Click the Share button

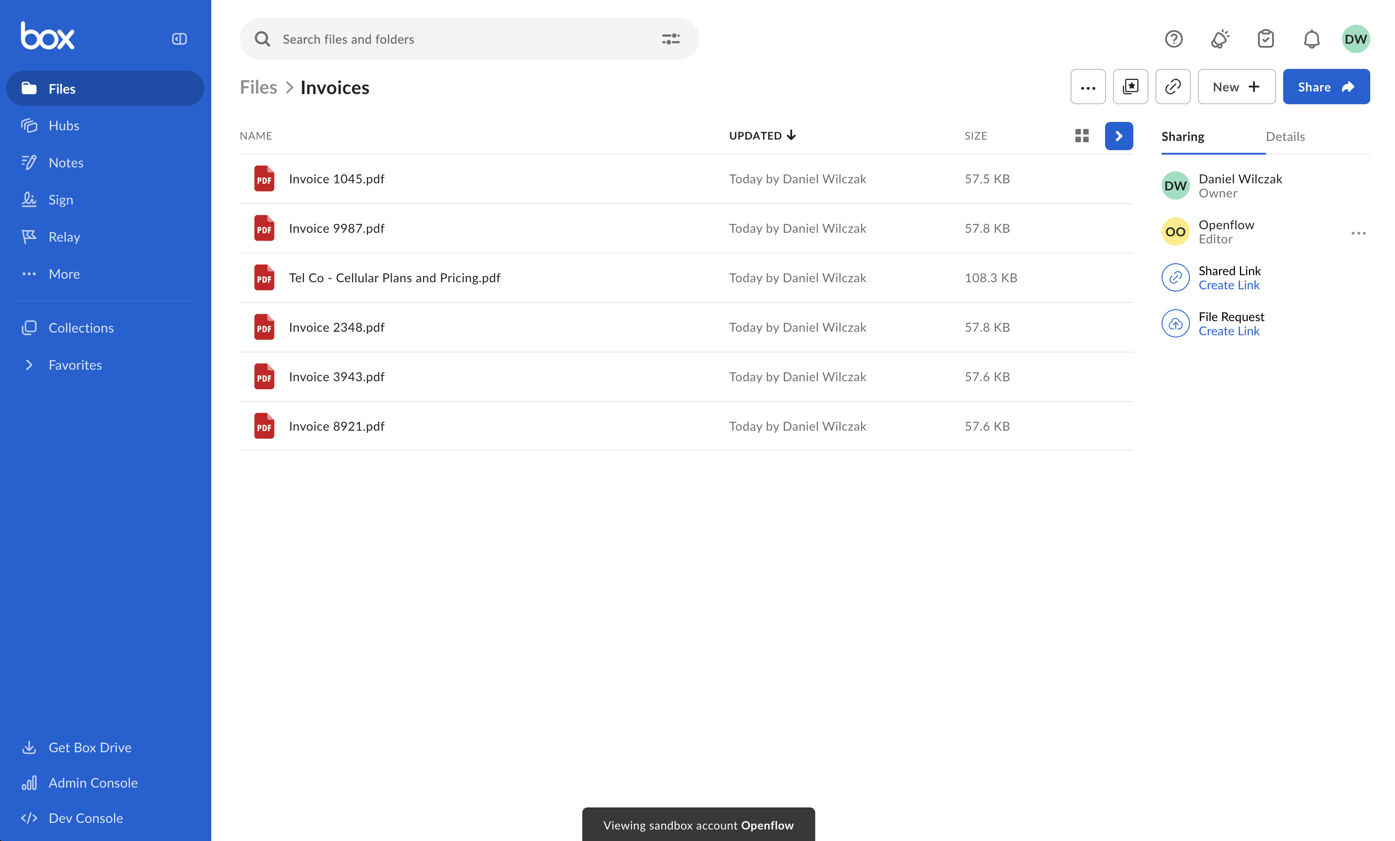click(x=1325, y=87)
